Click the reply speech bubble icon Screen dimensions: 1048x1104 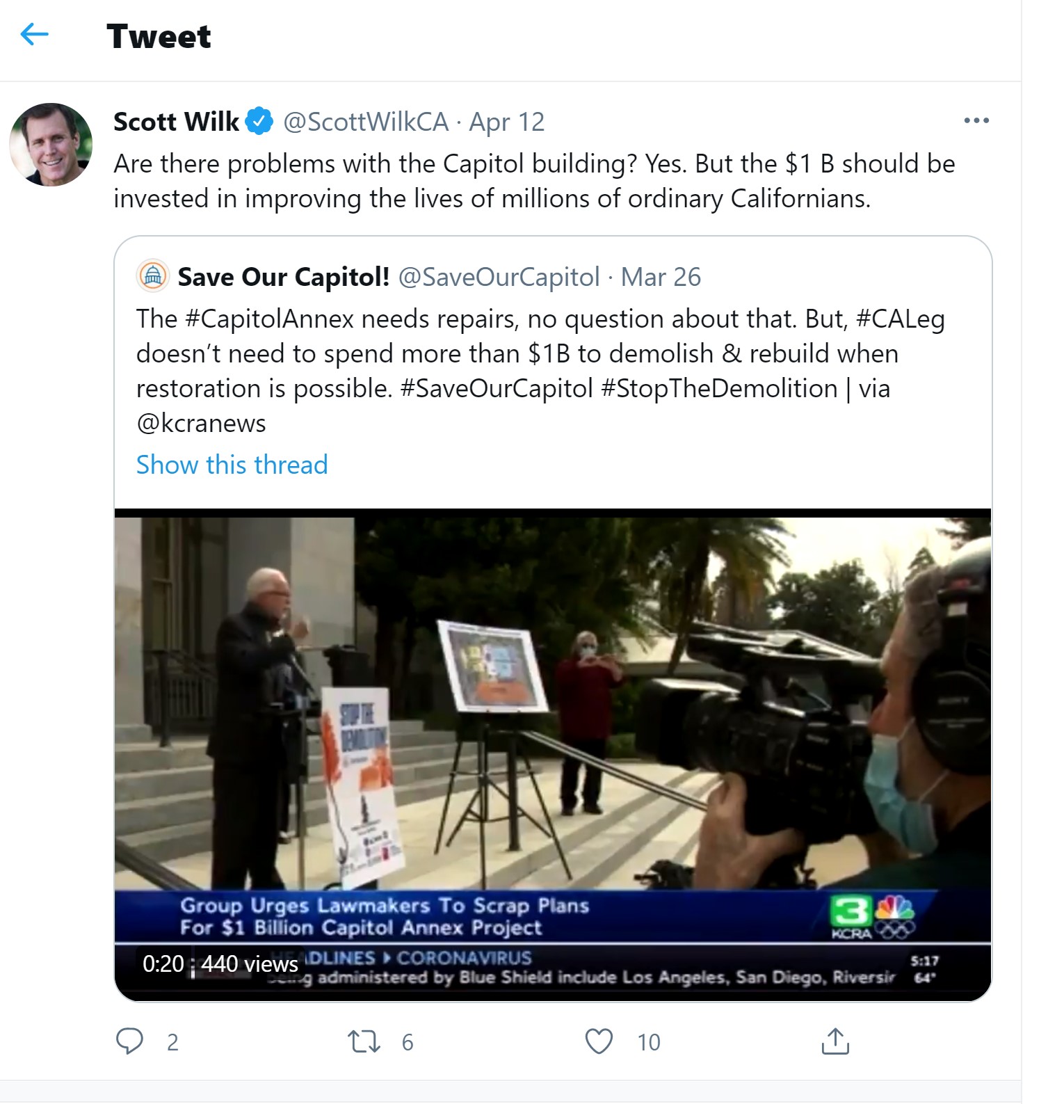click(129, 1041)
